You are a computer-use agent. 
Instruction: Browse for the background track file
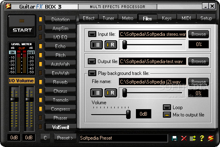pyautogui.click(x=198, y=81)
